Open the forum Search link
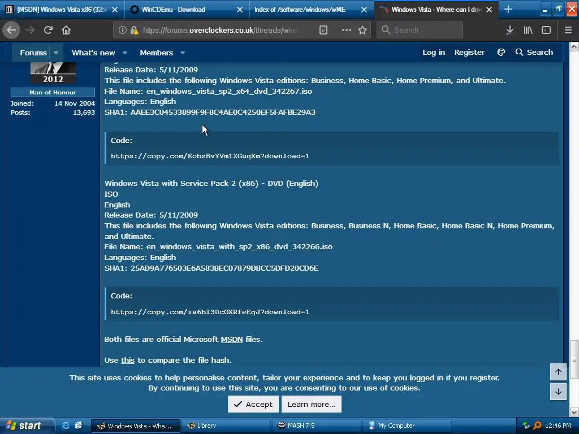 click(x=534, y=53)
